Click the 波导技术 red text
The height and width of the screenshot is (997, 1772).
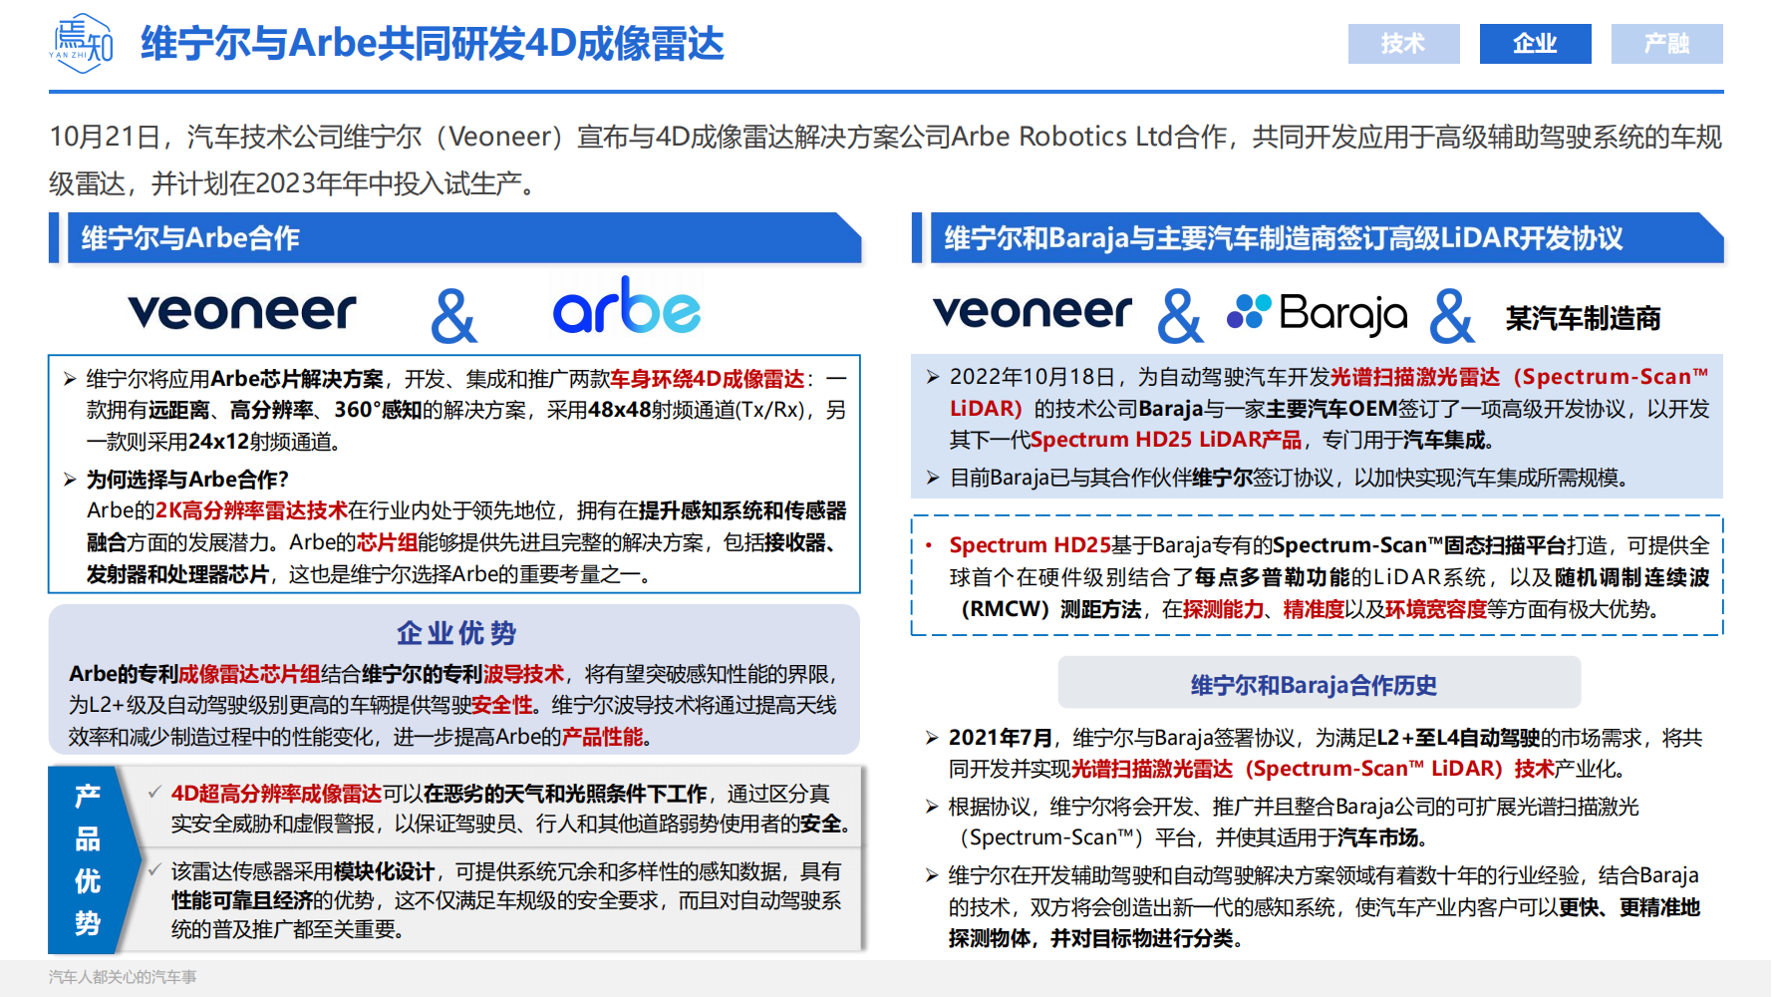(x=523, y=674)
